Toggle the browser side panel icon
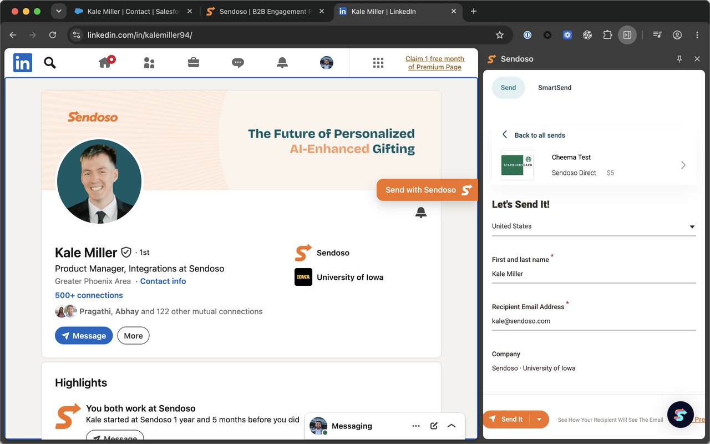710x444 pixels. coord(627,35)
